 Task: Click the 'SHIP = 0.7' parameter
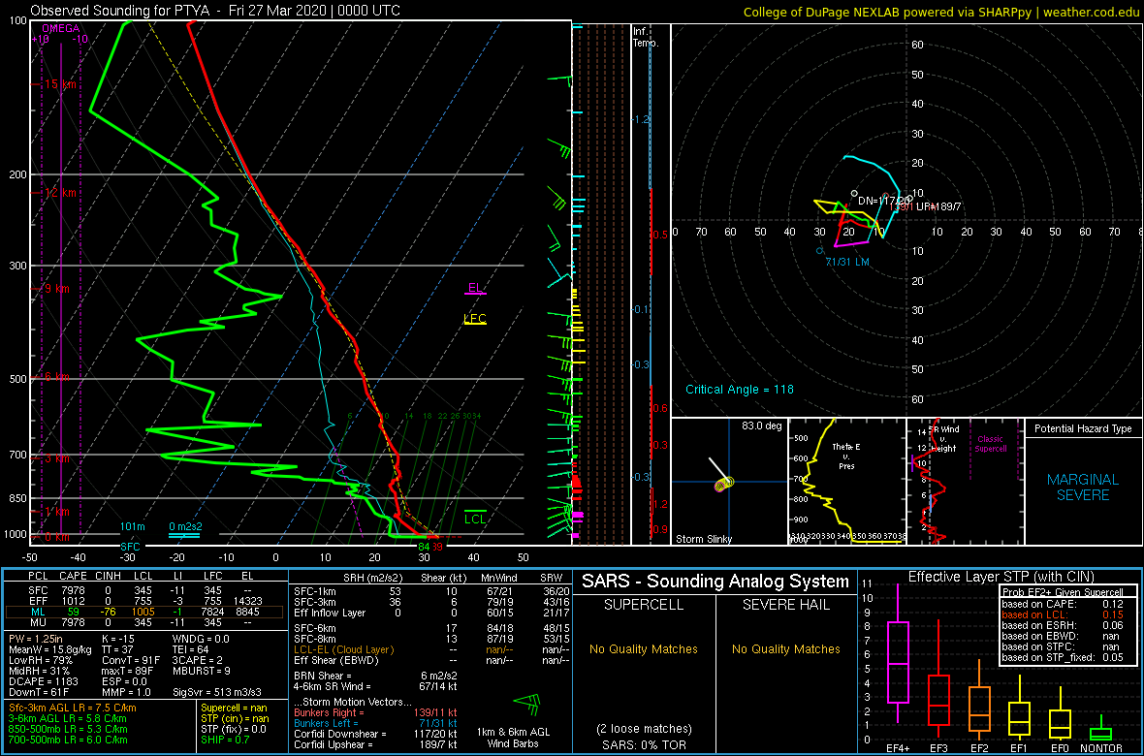[x=226, y=740]
